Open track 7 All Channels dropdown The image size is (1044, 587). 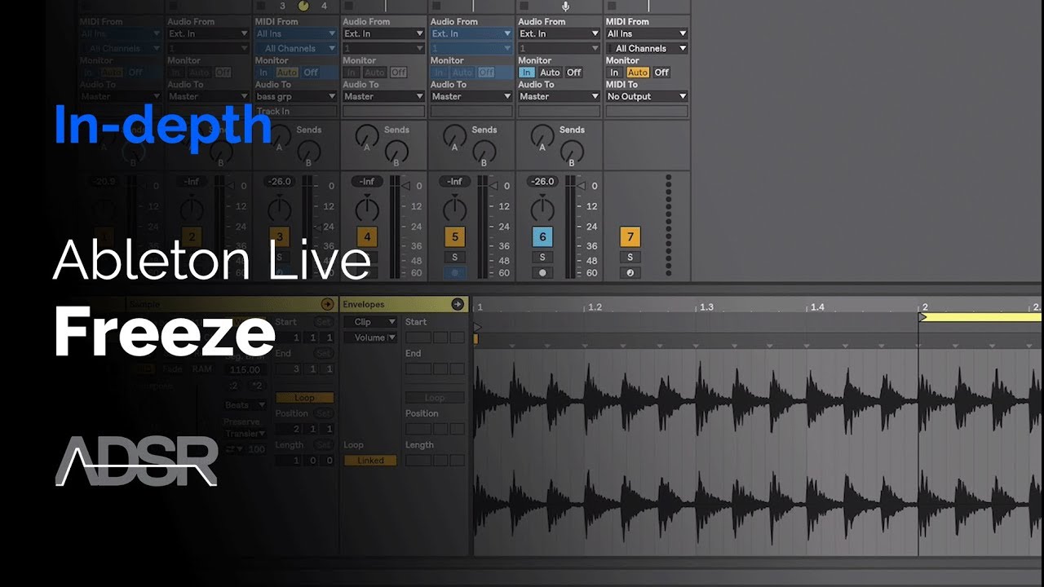click(x=647, y=48)
